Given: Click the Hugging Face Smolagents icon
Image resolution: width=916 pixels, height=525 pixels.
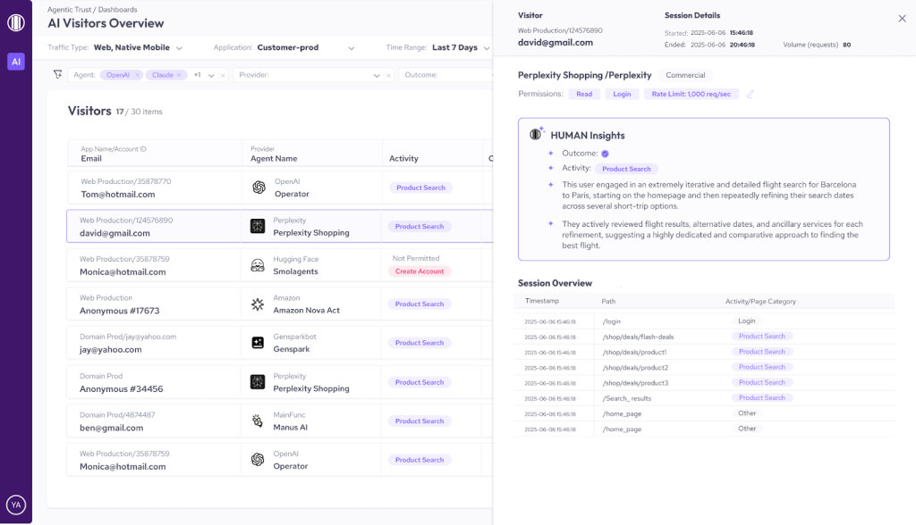Looking at the screenshot, I should 258,265.
